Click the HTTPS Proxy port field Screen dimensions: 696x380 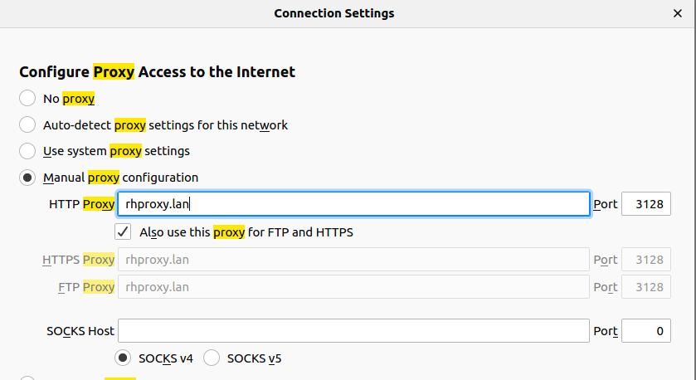(x=646, y=260)
